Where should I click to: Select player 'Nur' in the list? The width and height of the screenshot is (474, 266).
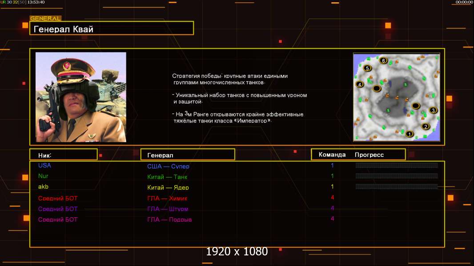coord(43,176)
